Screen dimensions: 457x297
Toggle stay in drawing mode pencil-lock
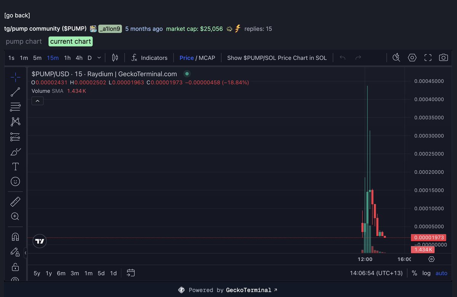click(x=15, y=252)
